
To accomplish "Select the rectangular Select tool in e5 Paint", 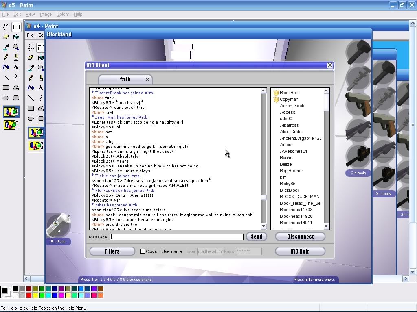I will [x=16, y=27].
